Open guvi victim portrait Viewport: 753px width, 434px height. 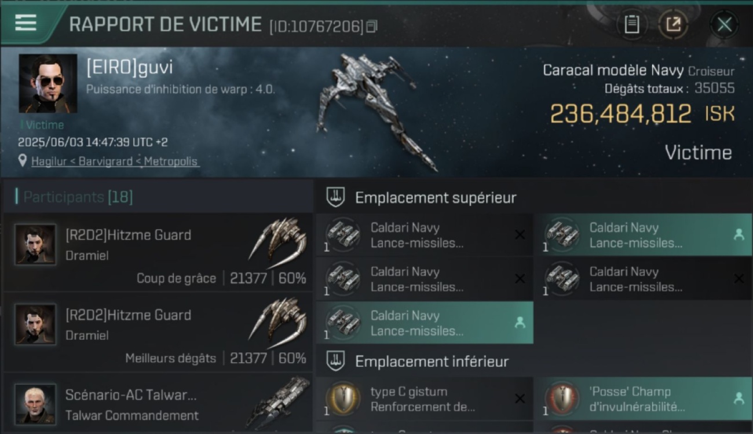[x=48, y=84]
